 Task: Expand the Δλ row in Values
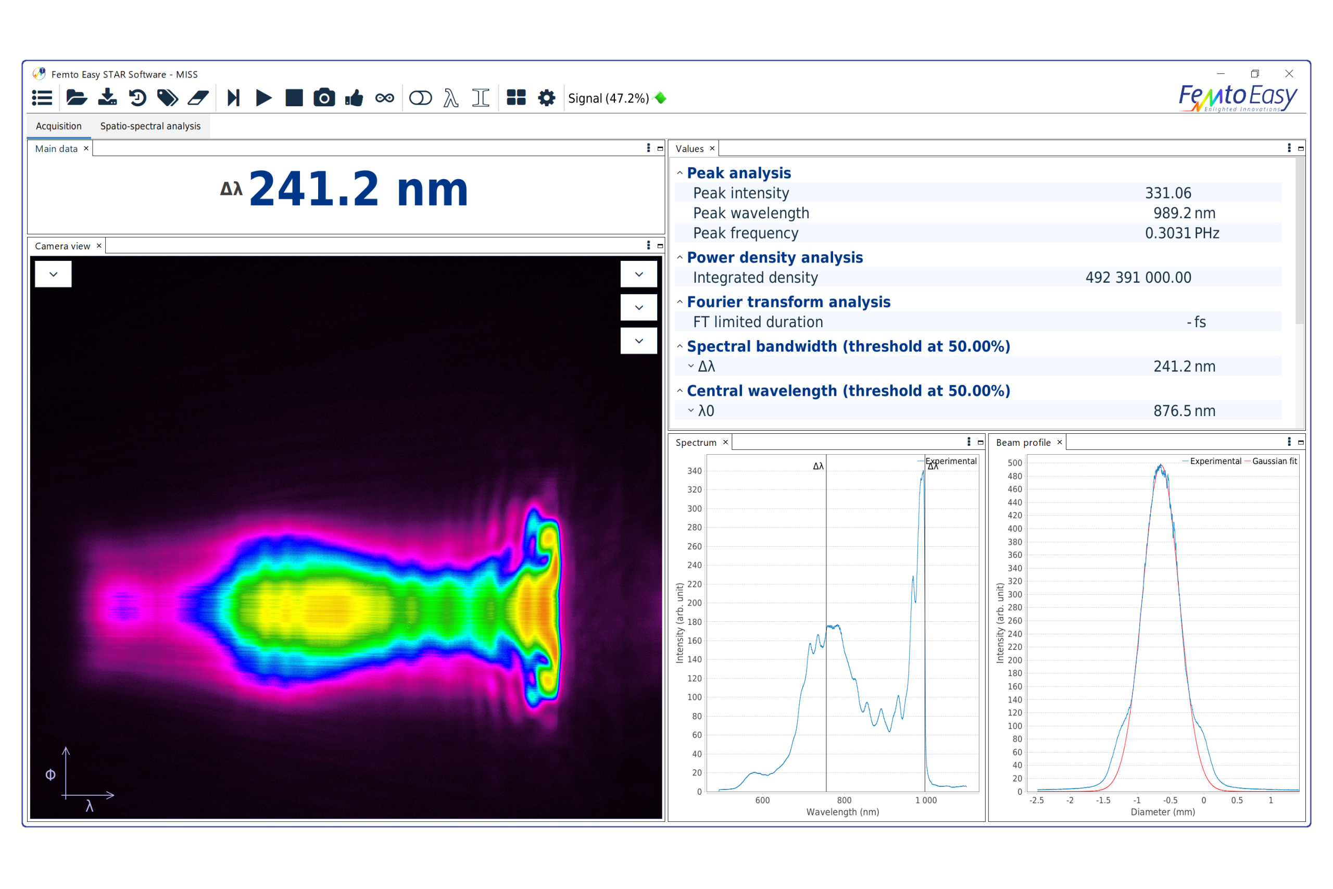(x=691, y=366)
